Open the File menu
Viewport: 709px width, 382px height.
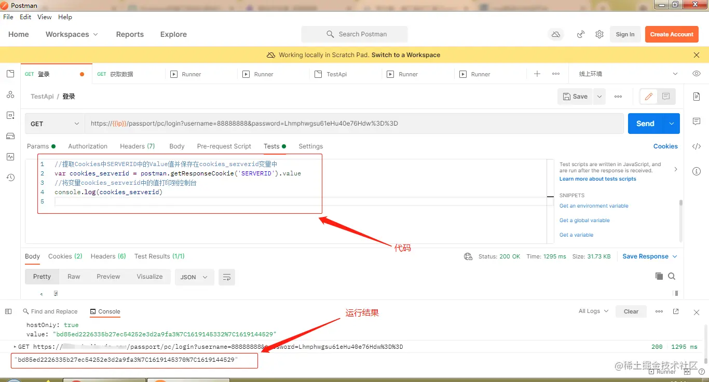8,17
